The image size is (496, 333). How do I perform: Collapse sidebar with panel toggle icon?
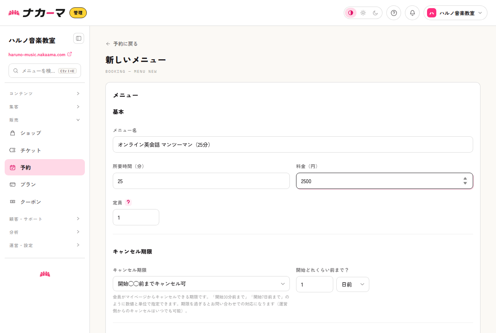pyautogui.click(x=79, y=38)
